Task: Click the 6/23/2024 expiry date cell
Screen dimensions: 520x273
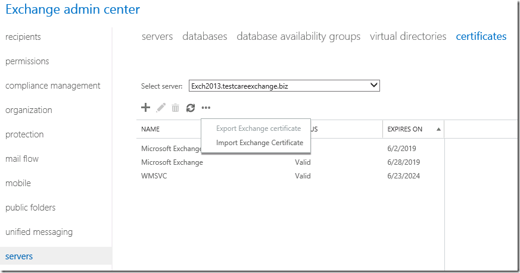Action: (404, 176)
